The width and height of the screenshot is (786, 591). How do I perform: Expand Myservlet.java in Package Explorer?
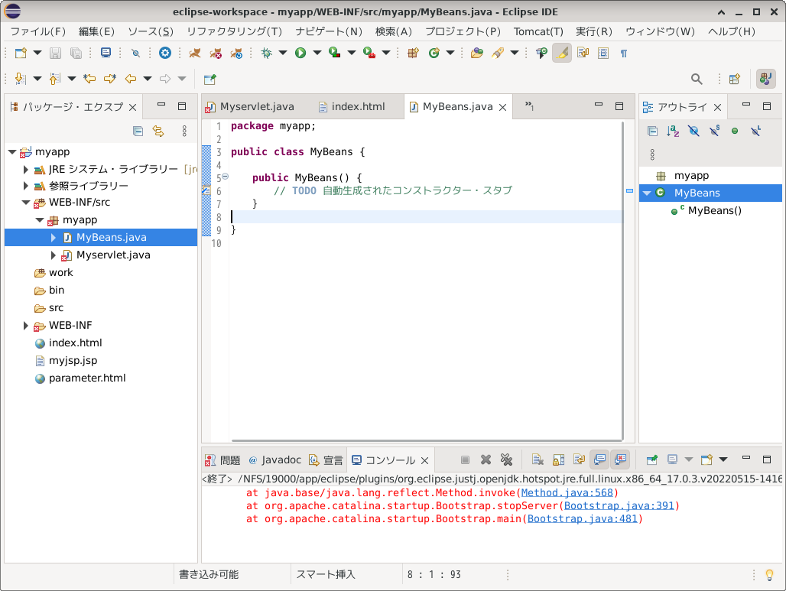[53, 255]
